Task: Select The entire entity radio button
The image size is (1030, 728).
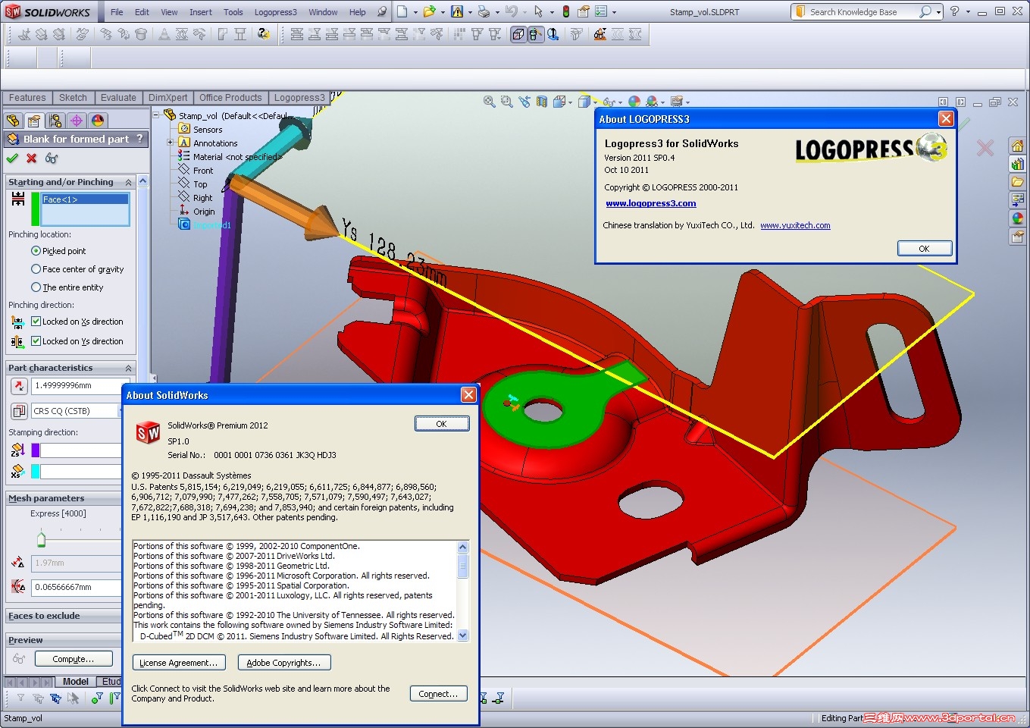Action: pos(36,287)
